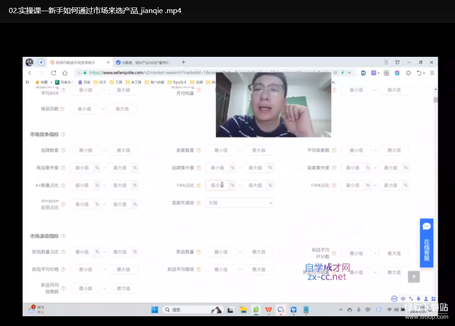Click the sellersprite.com address bar
This screenshot has width=455, height=326.
click(x=203, y=73)
